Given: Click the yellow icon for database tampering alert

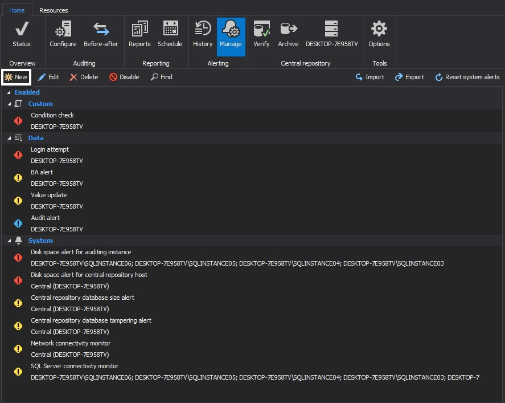Looking at the screenshot, I should (x=18, y=326).
